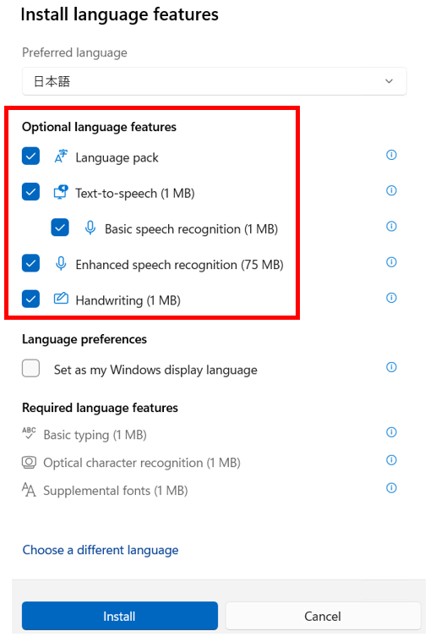430x637 pixels.
Task: Toggle the Handwriting checkbox
Action: pyautogui.click(x=30, y=299)
